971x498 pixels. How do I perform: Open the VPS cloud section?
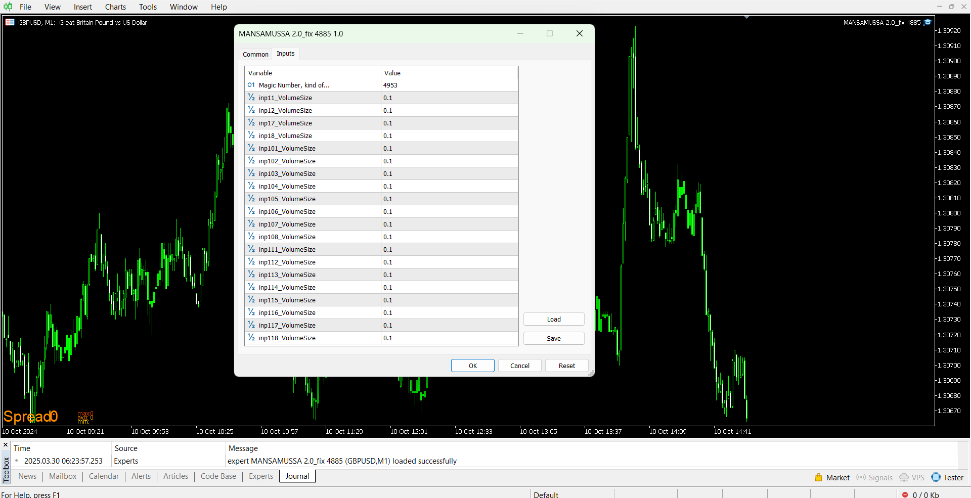click(912, 477)
